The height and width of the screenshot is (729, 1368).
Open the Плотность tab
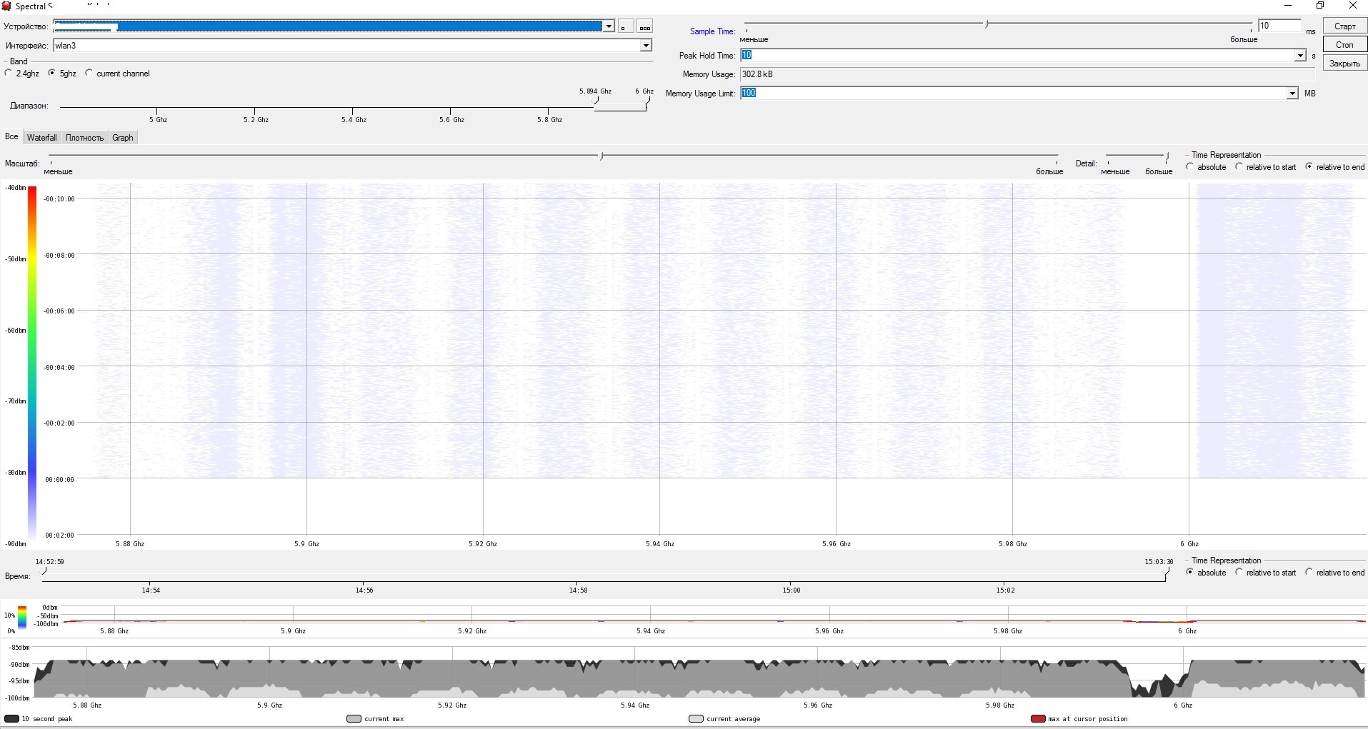tap(84, 138)
